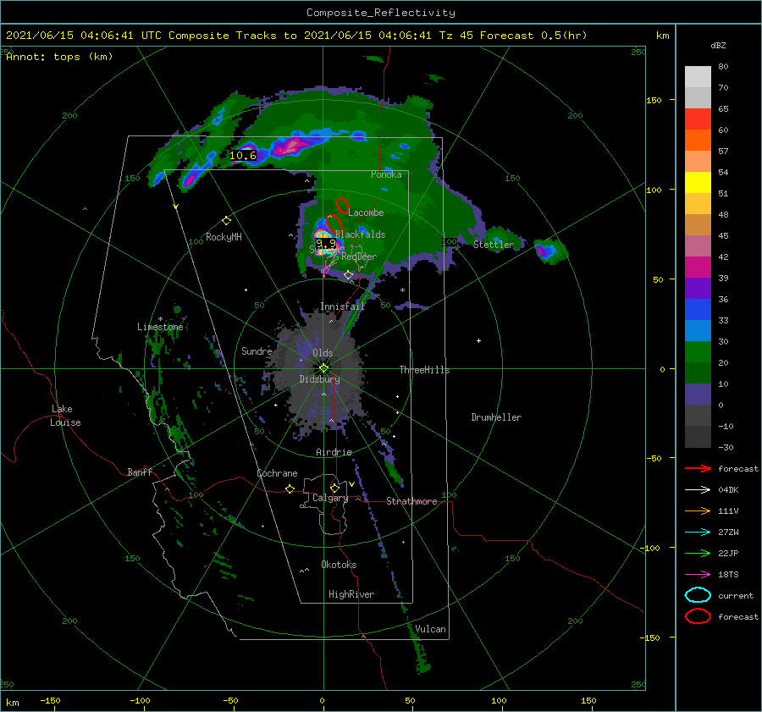Click the Lake Louise label
The height and width of the screenshot is (712, 762).
[65, 416]
